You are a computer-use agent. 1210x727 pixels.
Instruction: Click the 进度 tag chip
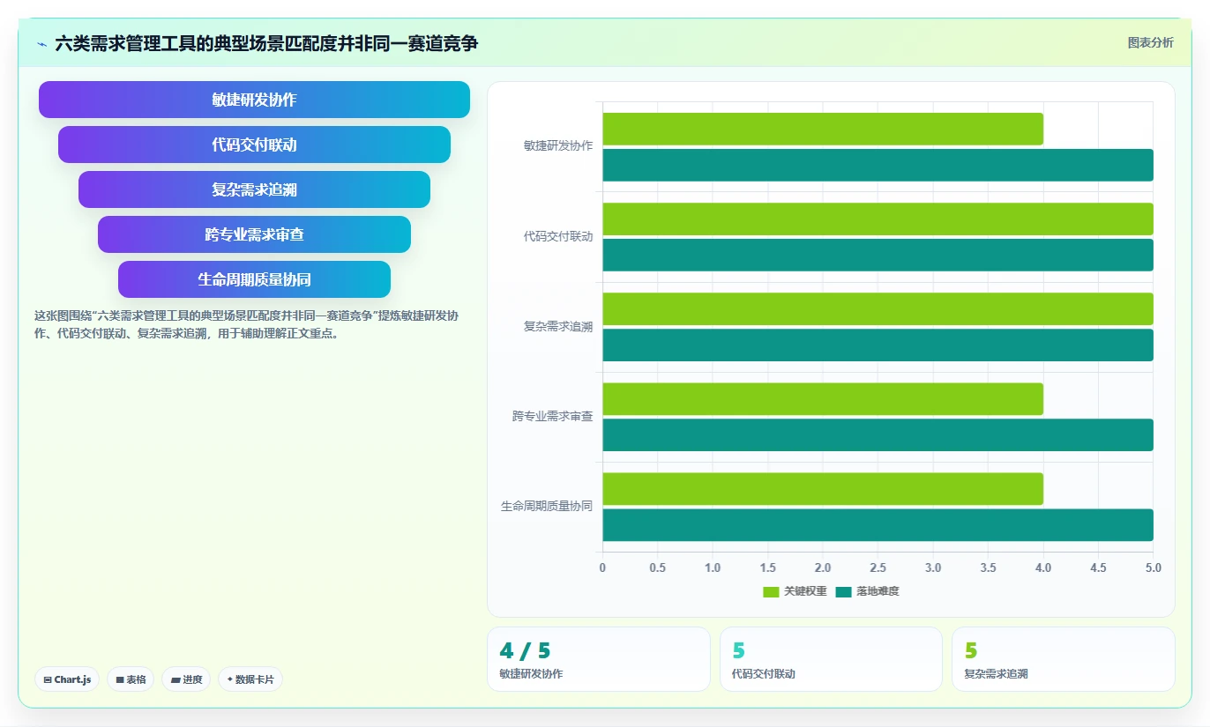pyautogui.click(x=186, y=679)
